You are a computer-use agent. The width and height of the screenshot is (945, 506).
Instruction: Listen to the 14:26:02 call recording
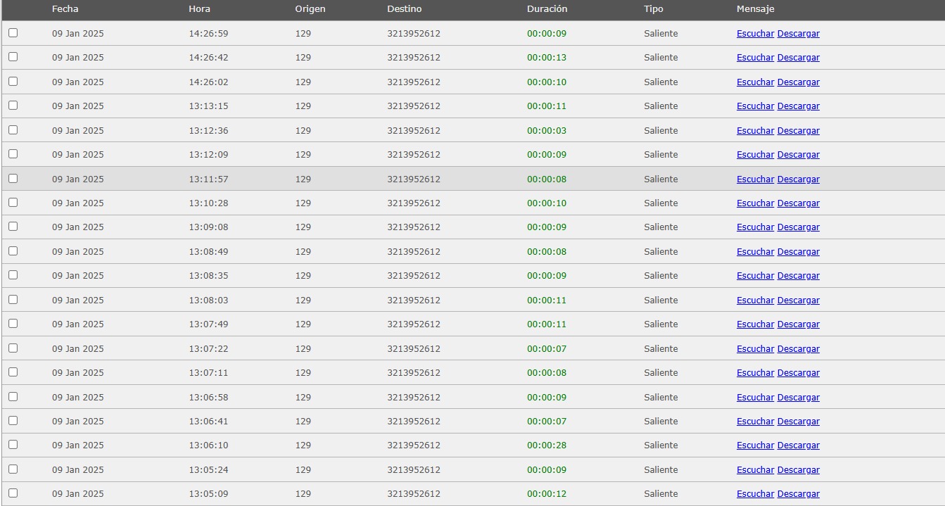pyautogui.click(x=755, y=82)
